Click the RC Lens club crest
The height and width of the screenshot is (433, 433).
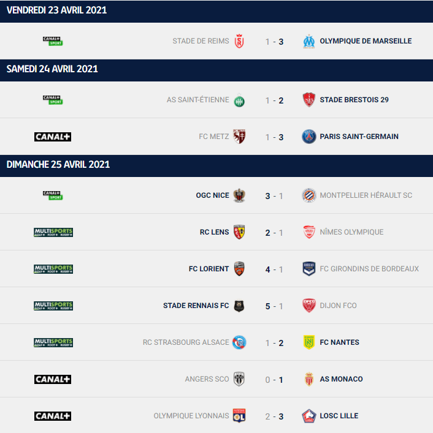(239, 232)
